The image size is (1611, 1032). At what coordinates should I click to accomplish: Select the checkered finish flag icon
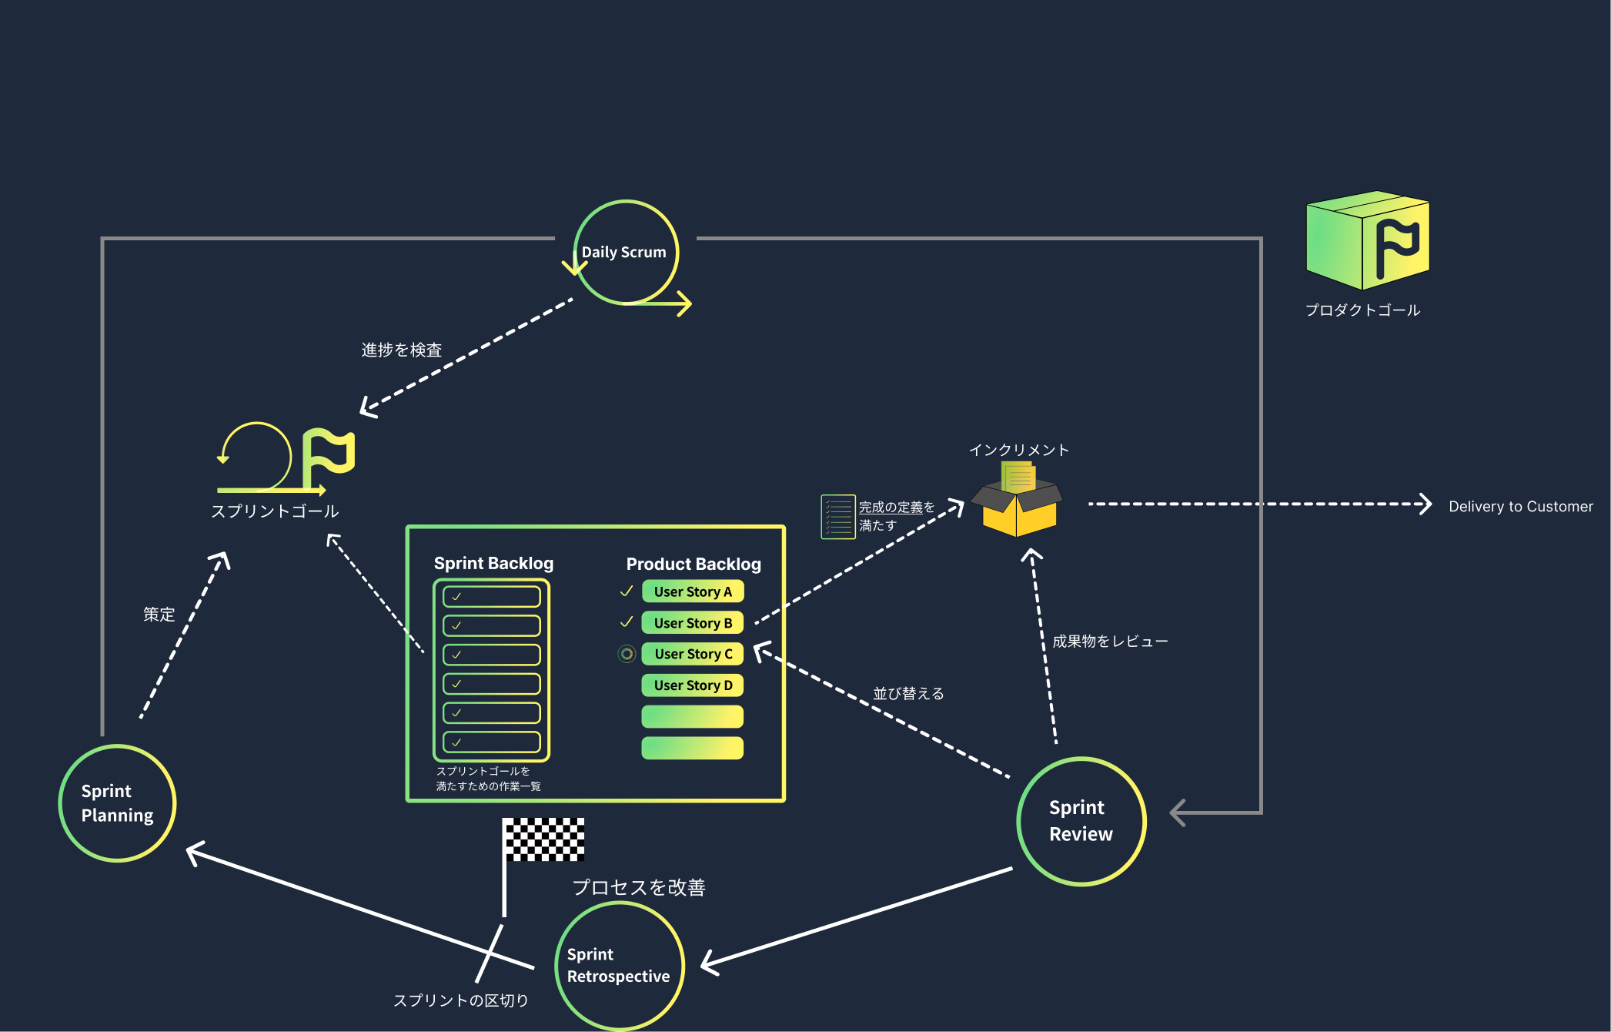pyautogui.click(x=543, y=839)
